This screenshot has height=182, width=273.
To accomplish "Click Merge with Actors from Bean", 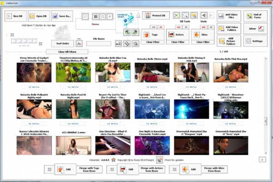I will [152, 169].
